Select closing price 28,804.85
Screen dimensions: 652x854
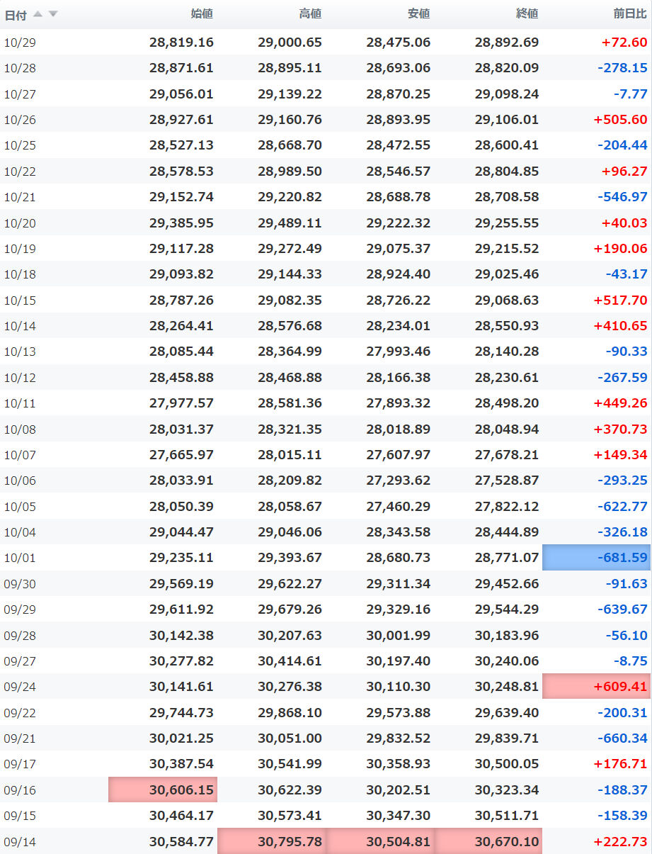[x=506, y=171]
